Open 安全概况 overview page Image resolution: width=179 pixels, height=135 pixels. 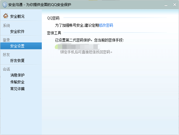coord(17,16)
